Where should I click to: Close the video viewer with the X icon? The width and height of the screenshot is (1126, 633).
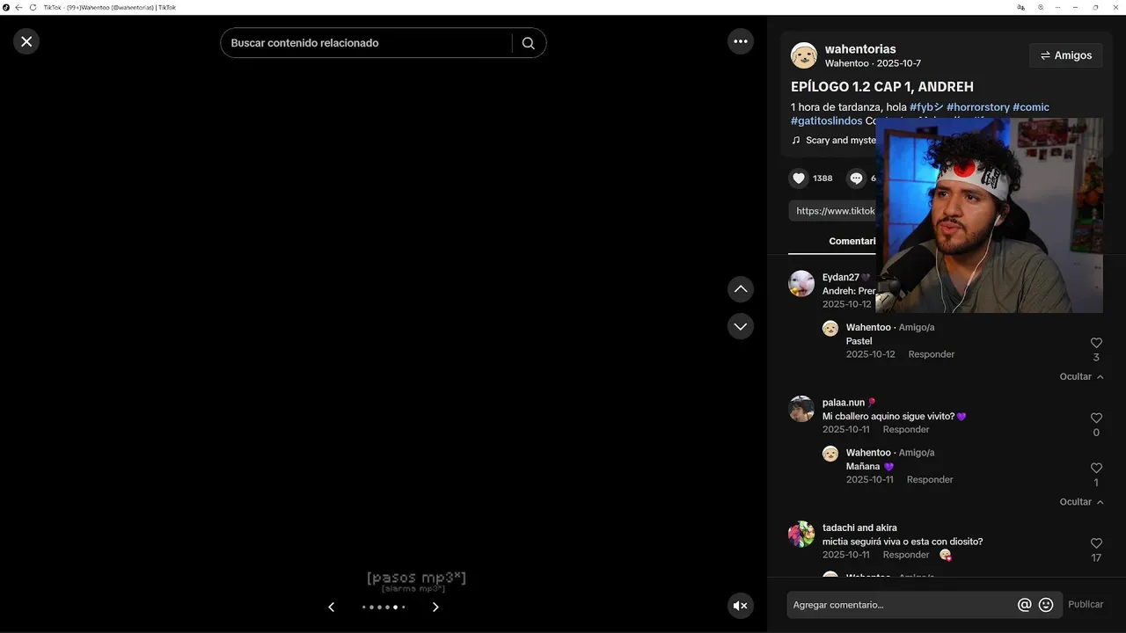(x=26, y=41)
